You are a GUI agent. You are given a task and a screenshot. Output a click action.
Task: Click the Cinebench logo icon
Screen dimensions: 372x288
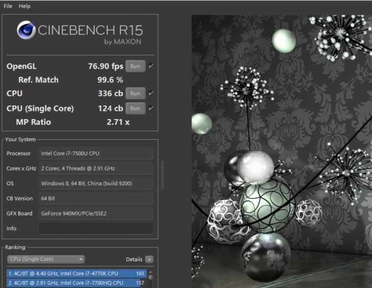pyautogui.click(x=26, y=30)
